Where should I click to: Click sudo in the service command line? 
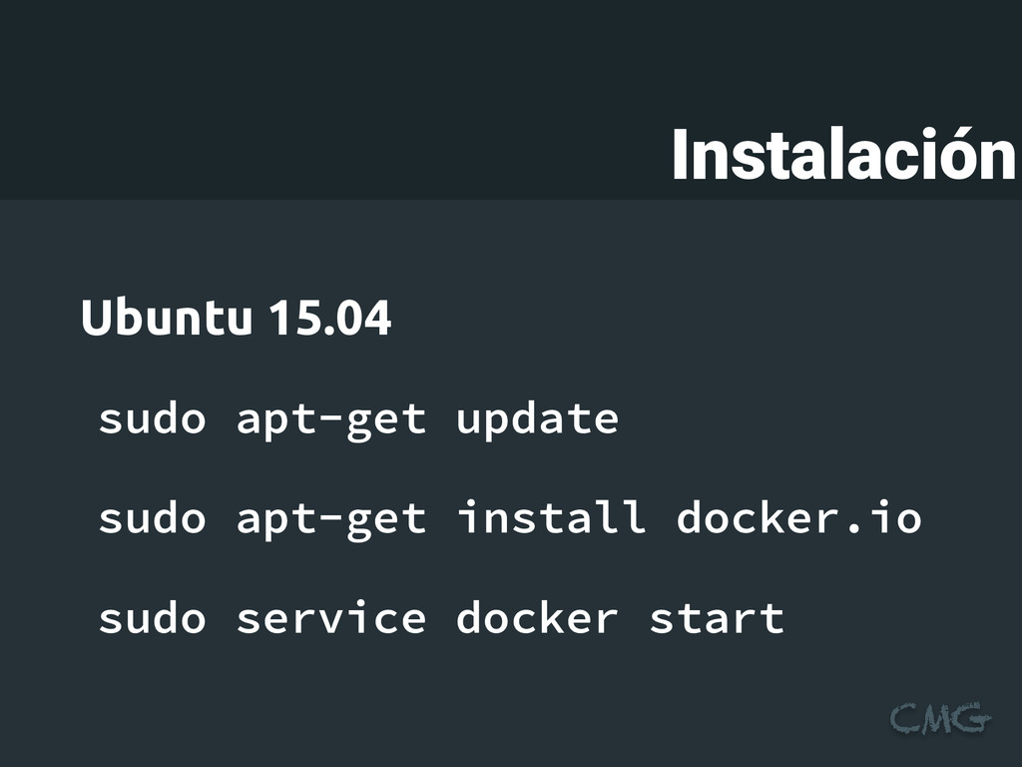coord(152,618)
